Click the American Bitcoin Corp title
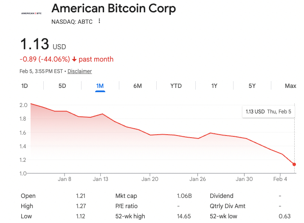The height and width of the screenshot is (223, 304). [113, 8]
